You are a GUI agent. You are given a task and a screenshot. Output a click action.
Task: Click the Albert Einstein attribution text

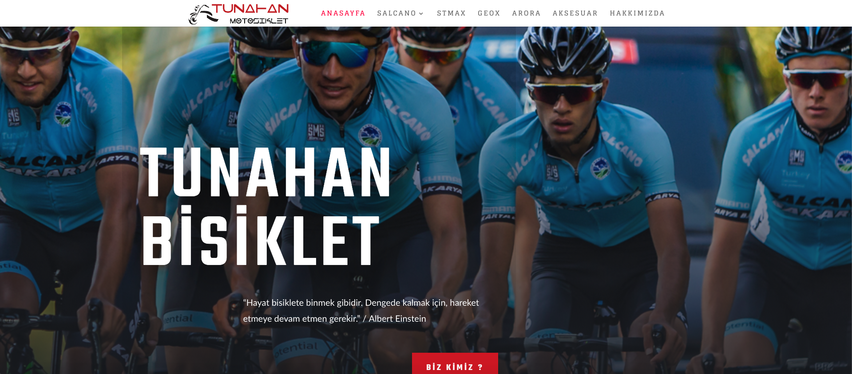click(397, 319)
